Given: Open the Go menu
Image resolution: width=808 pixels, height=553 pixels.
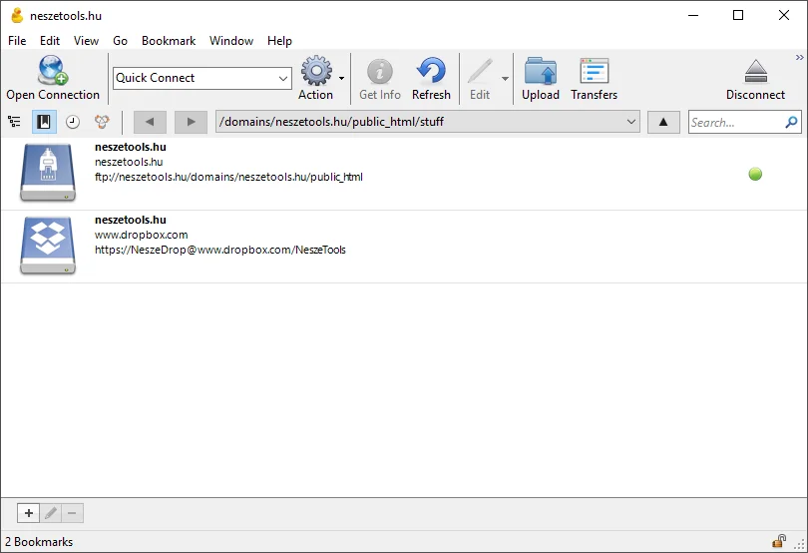Looking at the screenshot, I should (x=120, y=41).
